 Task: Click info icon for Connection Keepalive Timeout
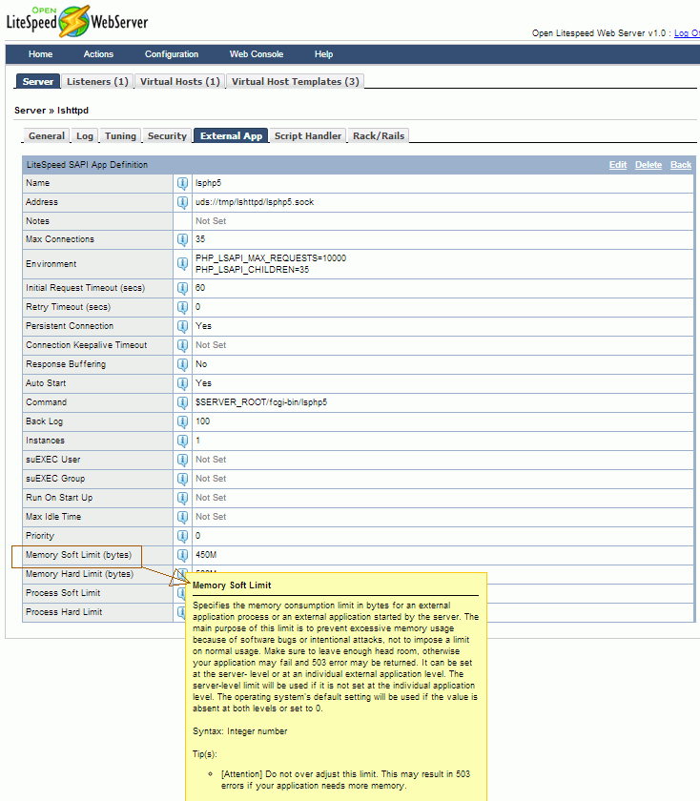tap(182, 345)
